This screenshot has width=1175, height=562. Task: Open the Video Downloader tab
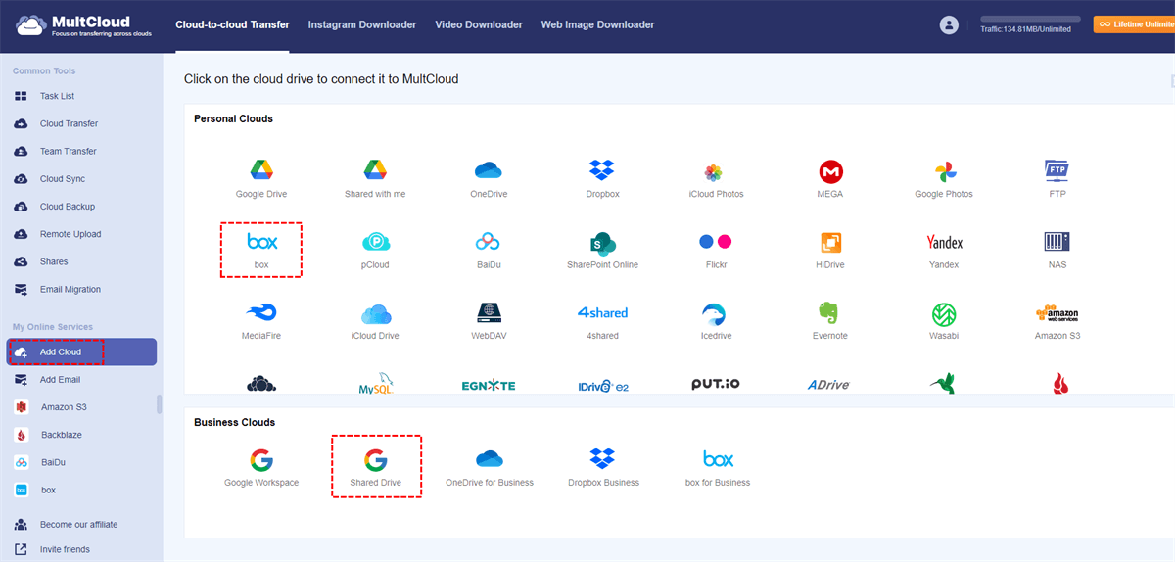479,24
